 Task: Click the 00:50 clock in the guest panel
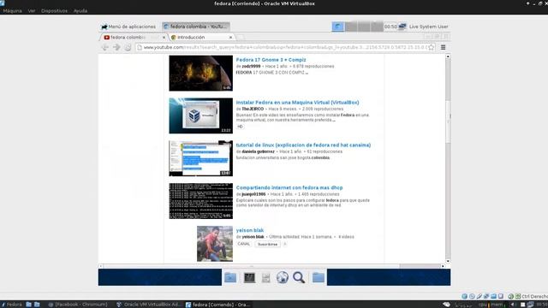click(390, 27)
